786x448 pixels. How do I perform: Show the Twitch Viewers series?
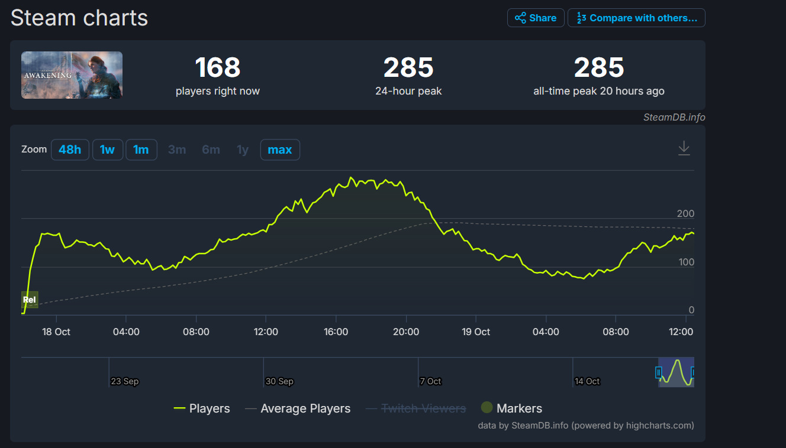[x=416, y=408]
